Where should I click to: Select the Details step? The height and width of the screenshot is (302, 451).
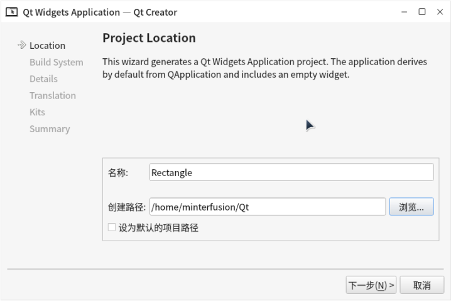click(43, 79)
